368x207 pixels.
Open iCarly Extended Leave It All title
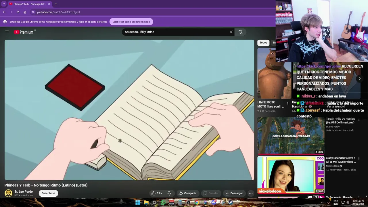[x=341, y=160]
